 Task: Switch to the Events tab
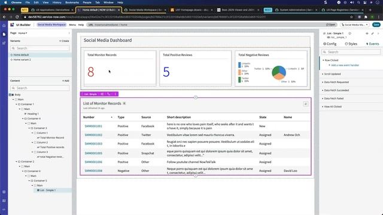pyautogui.click(x=372, y=44)
